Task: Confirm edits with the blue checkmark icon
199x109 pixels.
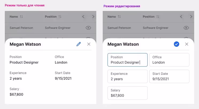Action: [x=176, y=44]
